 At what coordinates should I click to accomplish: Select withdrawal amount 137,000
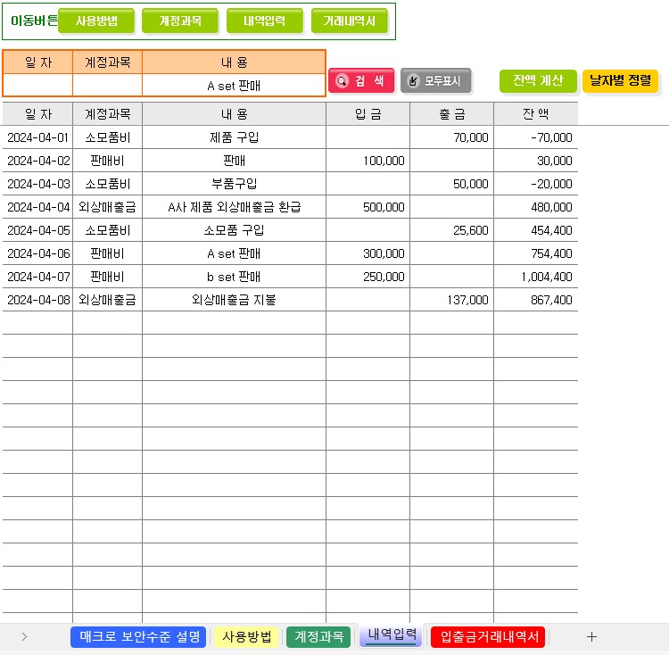[x=452, y=300]
